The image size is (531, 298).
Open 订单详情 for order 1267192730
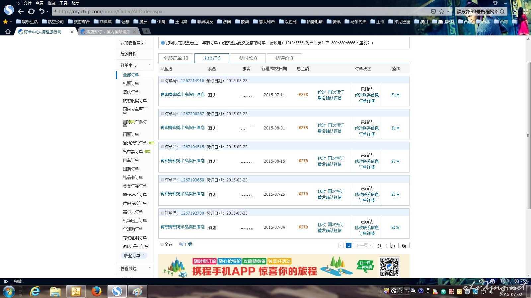(367, 233)
